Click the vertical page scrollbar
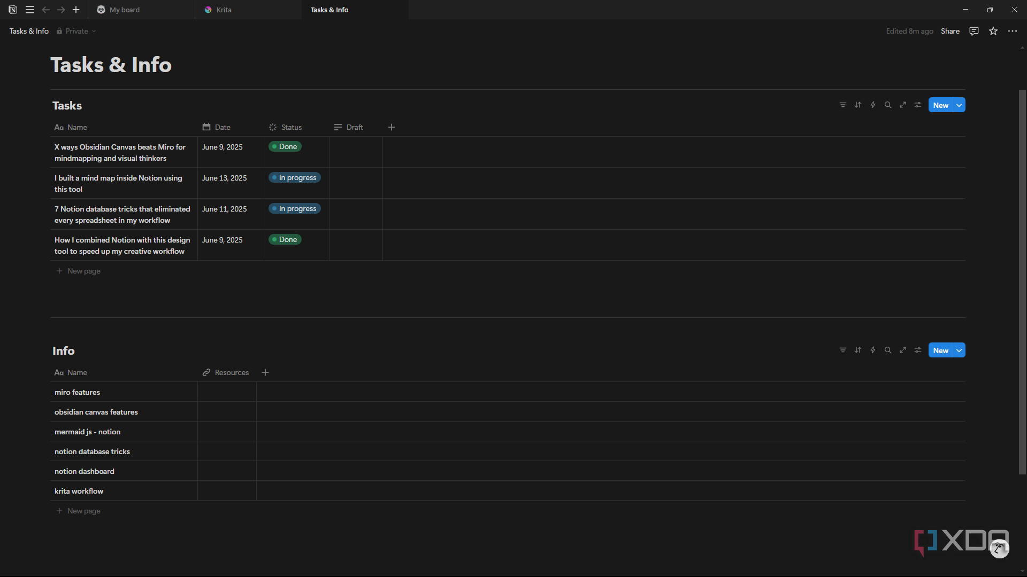1027x577 pixels. (1022, 282)
